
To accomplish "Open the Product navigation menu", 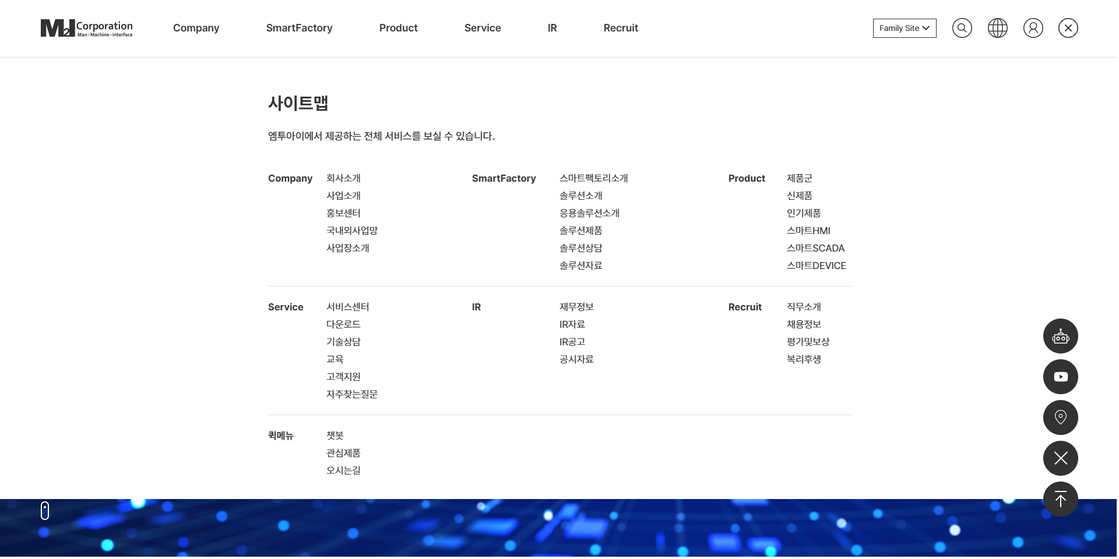I will pos(398,28).
